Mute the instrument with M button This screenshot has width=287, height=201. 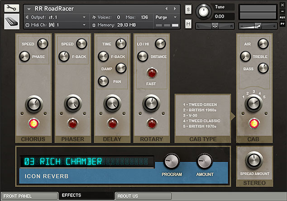[x=188, y=24]
